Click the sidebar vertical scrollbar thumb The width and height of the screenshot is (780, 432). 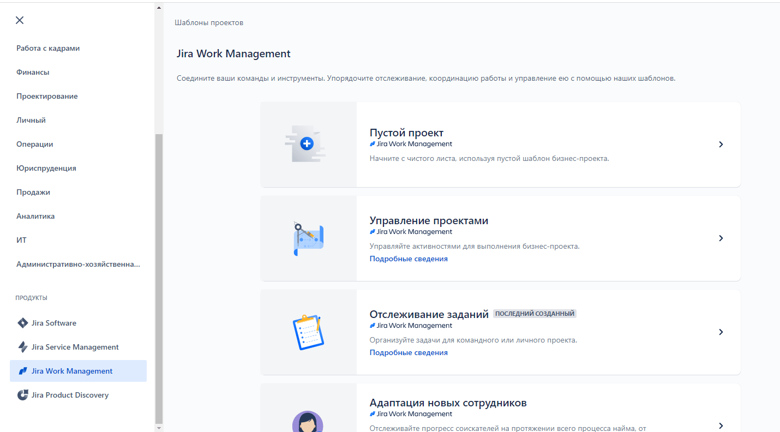pos(159,279)
